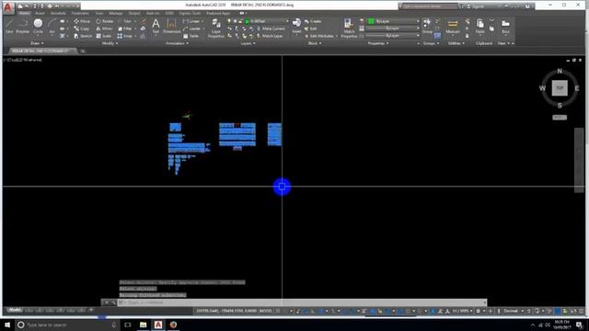Image resolution: width=589 pixels, height=331 pixels.
Task: Click the TOP face of ViewCube
Action: point(560,88)
